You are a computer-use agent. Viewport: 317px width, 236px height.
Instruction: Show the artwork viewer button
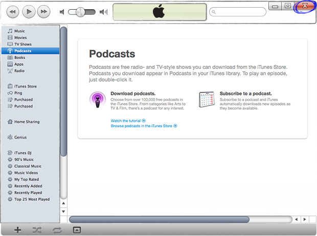[77, 230]
